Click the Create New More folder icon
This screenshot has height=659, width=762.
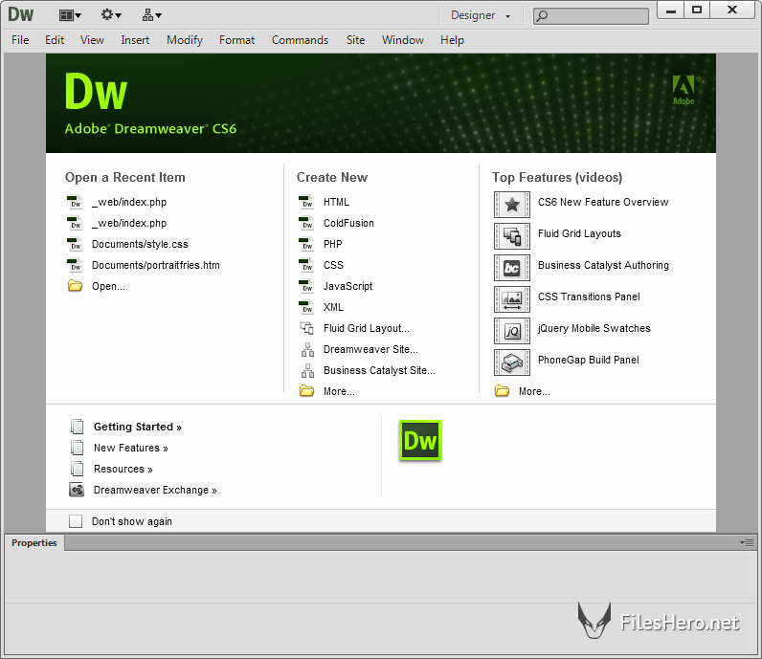tap(306, 391)
